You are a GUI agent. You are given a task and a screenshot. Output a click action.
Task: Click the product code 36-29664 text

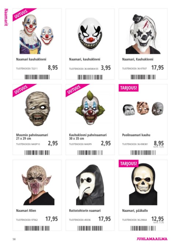pos(142,220)
